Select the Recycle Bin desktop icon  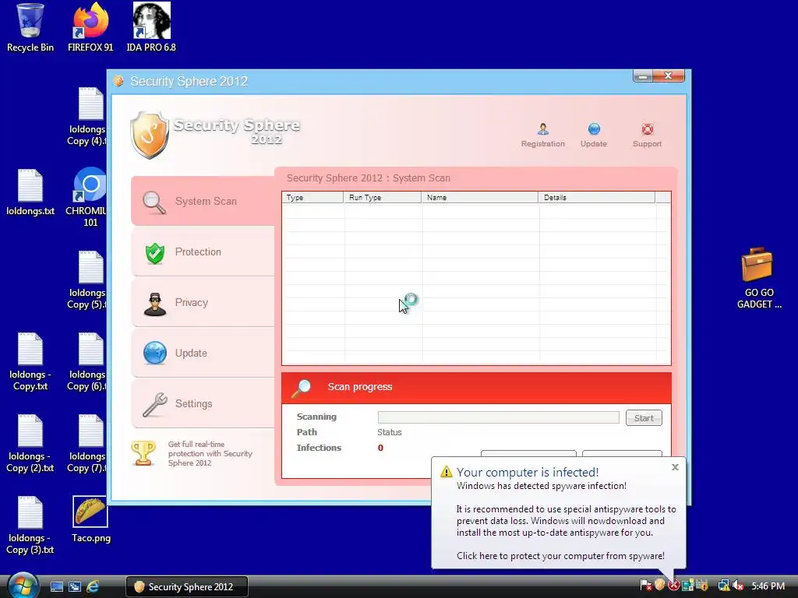(30, 28)
